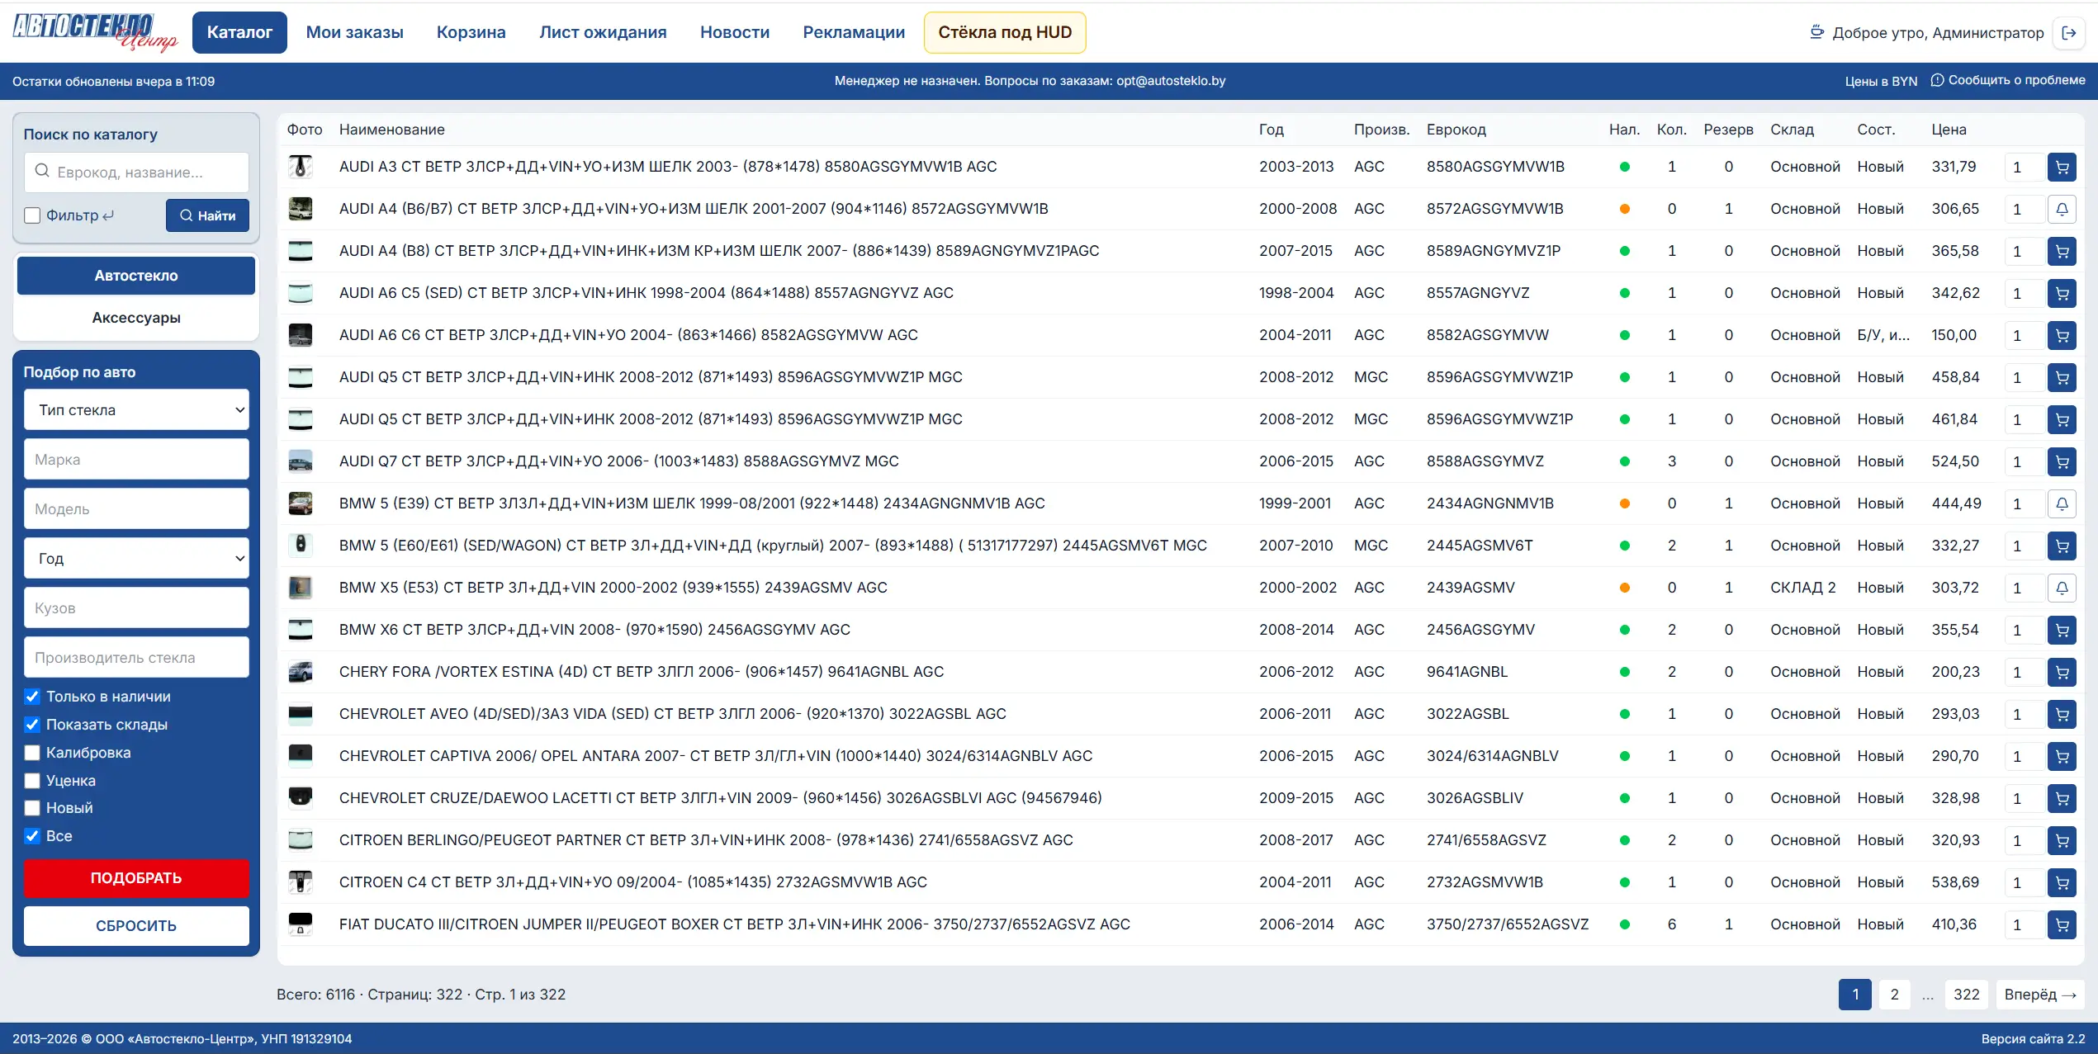Add FIAT DUCATO III glass to cart
Viewport: 2098px width, 1054px height.
pos(2062,924)
